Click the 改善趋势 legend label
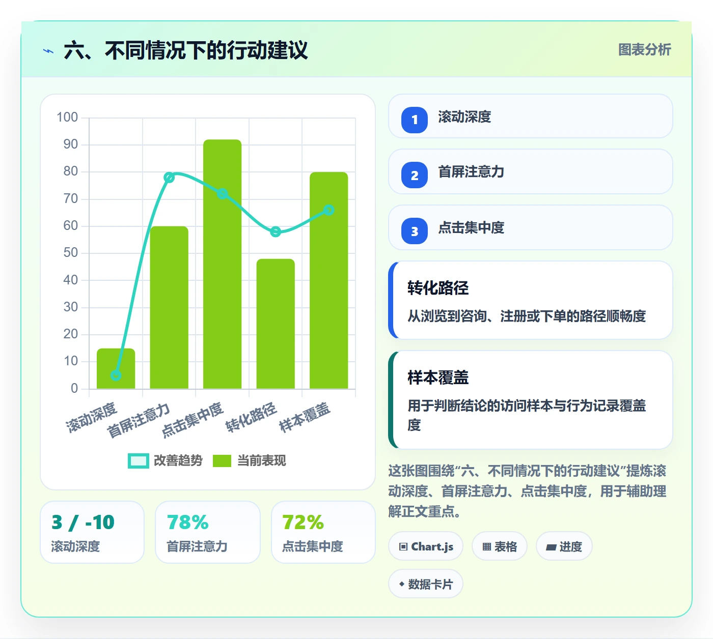 coord(178,460)
